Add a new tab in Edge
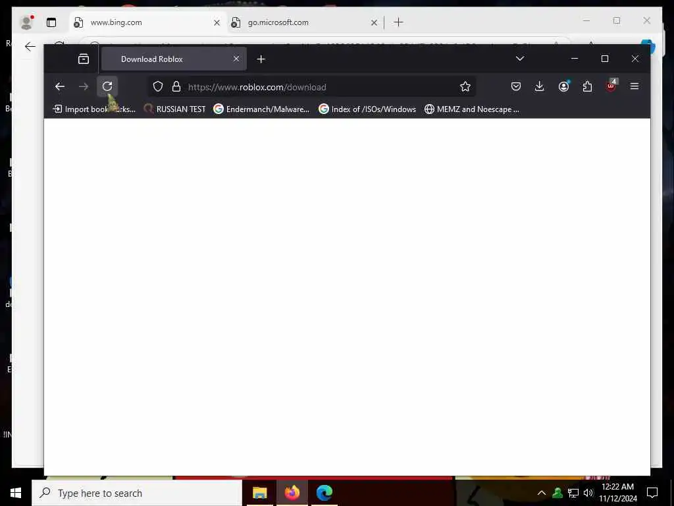 (398, 22)
